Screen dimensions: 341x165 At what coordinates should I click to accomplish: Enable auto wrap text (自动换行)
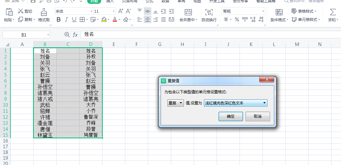tap(209, 15)
